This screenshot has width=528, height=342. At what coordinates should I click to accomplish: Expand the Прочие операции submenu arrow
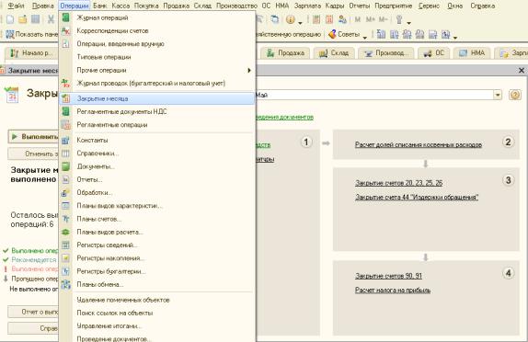[249, 71]
